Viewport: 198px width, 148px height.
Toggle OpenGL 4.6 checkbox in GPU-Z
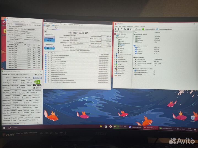pyautogui.click(x=33, y=120)
